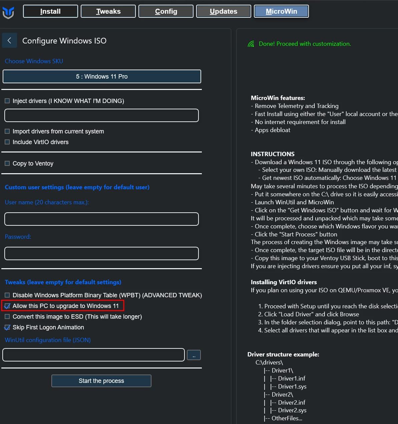Uncheck Skip First Logon Animation
This screenshot has height=424, width=398.
(7, 327)
